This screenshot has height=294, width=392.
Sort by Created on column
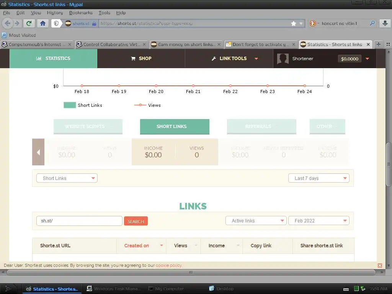point(142,246)
